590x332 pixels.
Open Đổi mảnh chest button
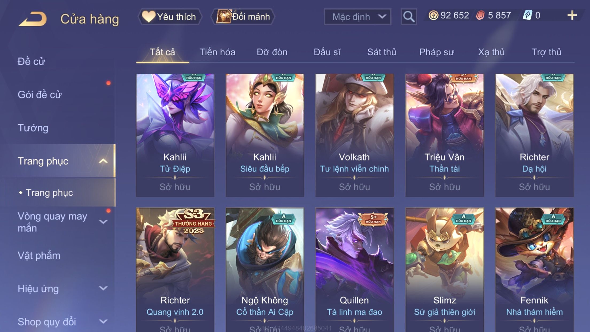coord(243,17)
